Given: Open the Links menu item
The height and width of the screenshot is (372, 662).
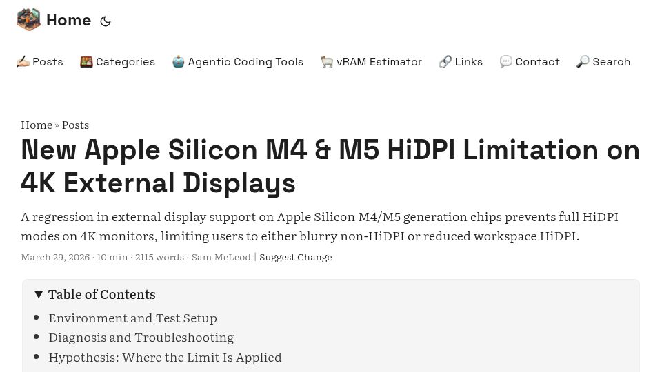Looking at the screenshot, I should 469,62.
